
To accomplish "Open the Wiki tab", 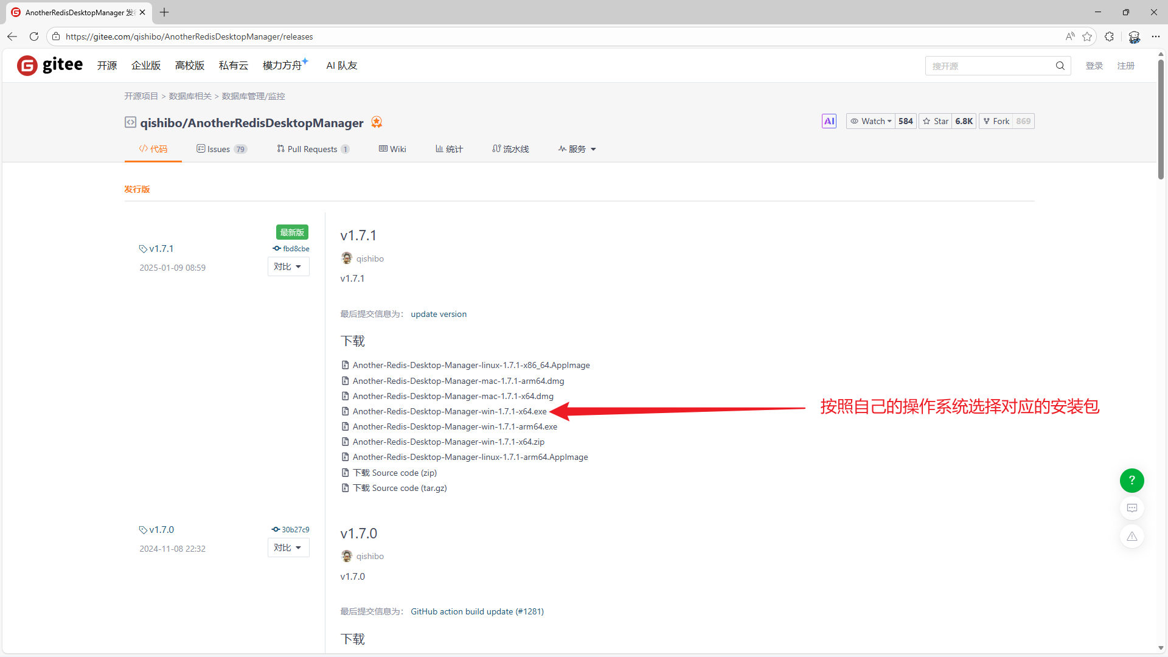I will click(x=392, y=149).
